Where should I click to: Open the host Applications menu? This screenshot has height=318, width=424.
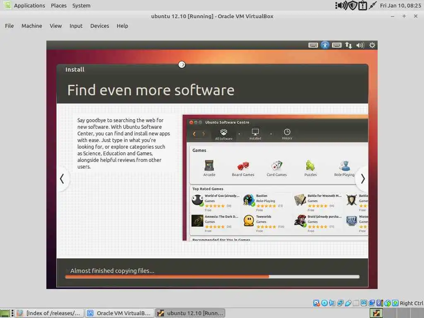pyautogui.click(x=29, y=5)
